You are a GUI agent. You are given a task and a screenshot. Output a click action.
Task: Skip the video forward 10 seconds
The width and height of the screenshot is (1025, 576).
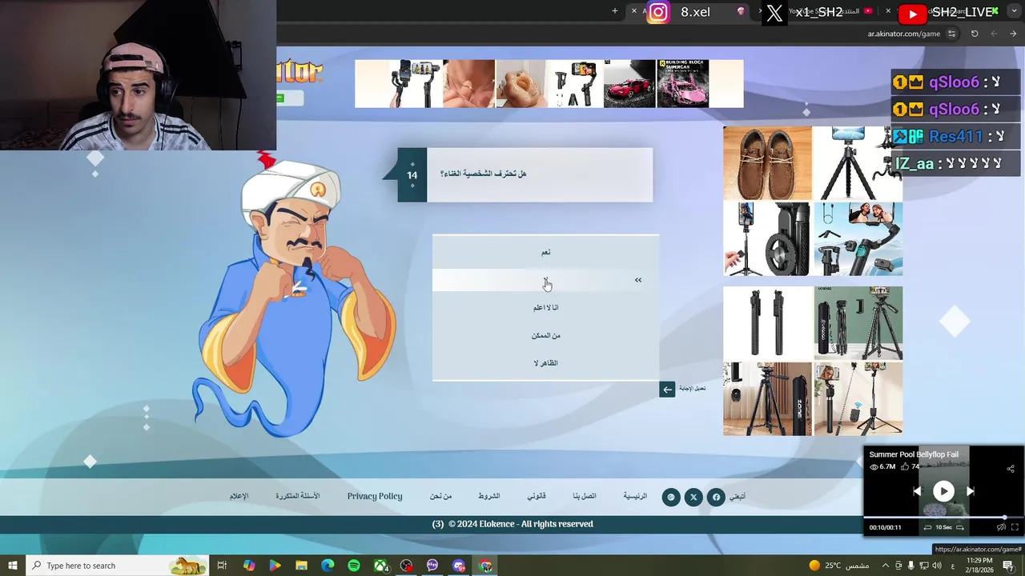[961, 527]
